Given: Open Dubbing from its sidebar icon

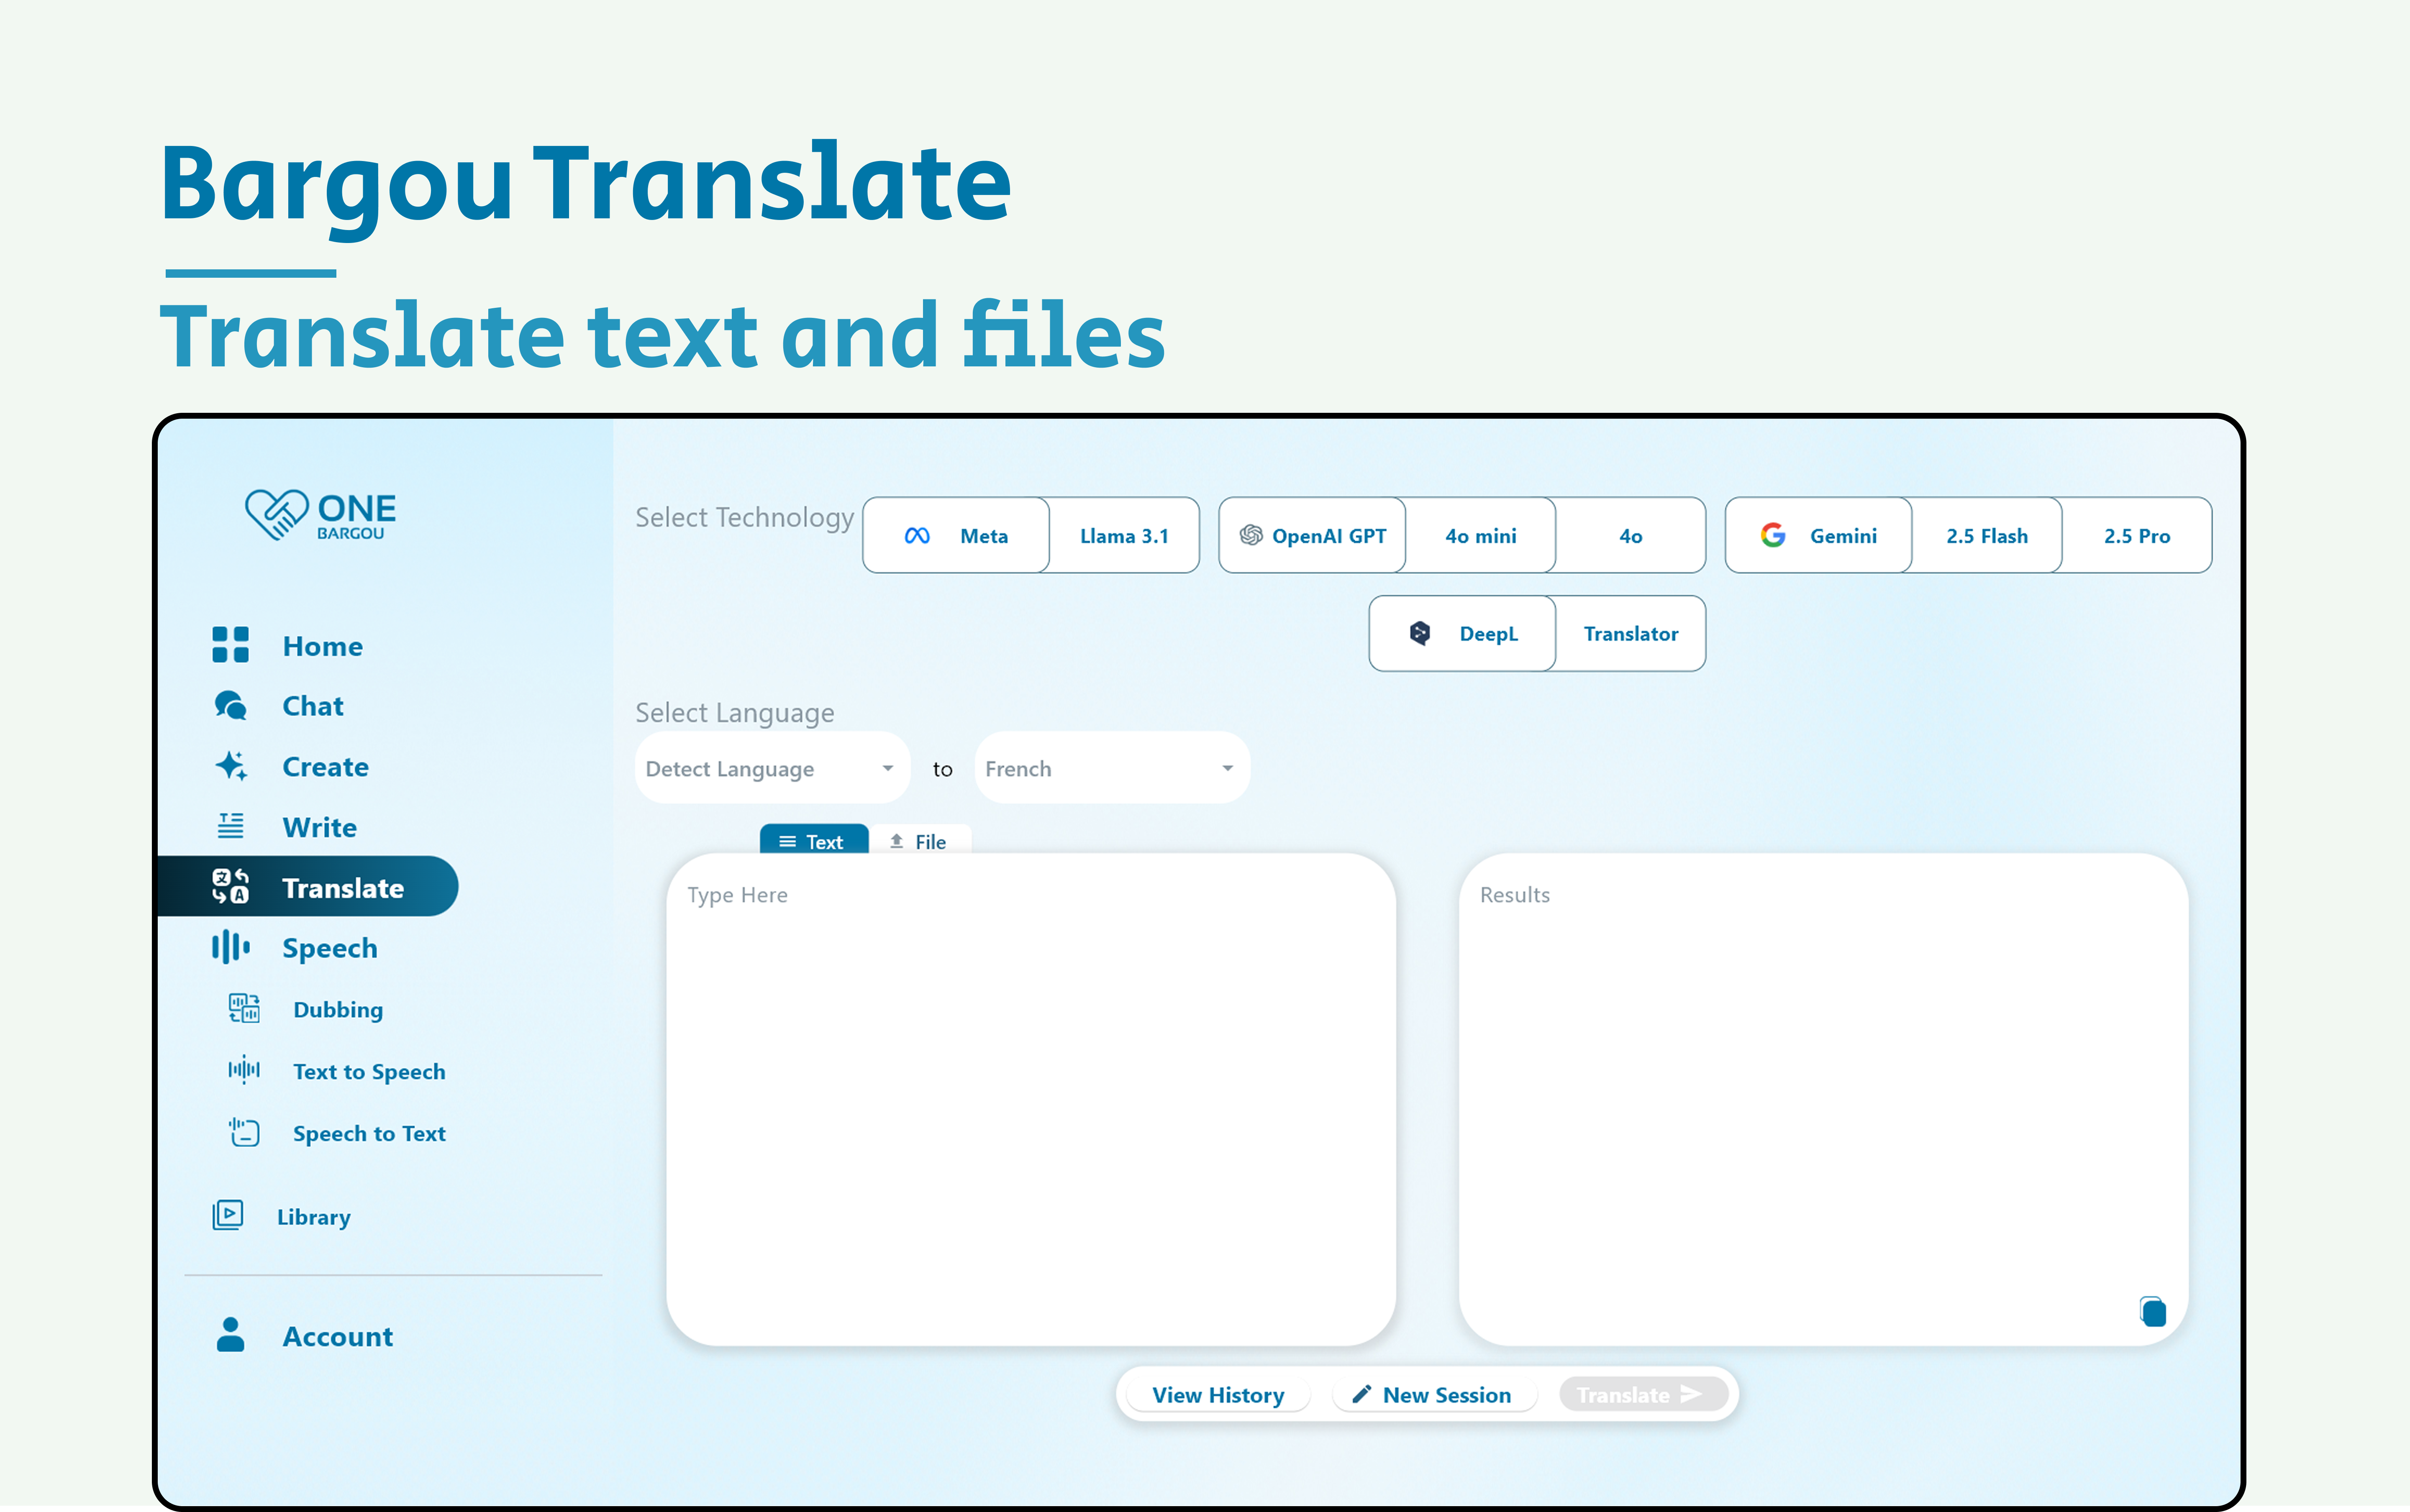Looking at the screenshot, I should (243, 1009).
